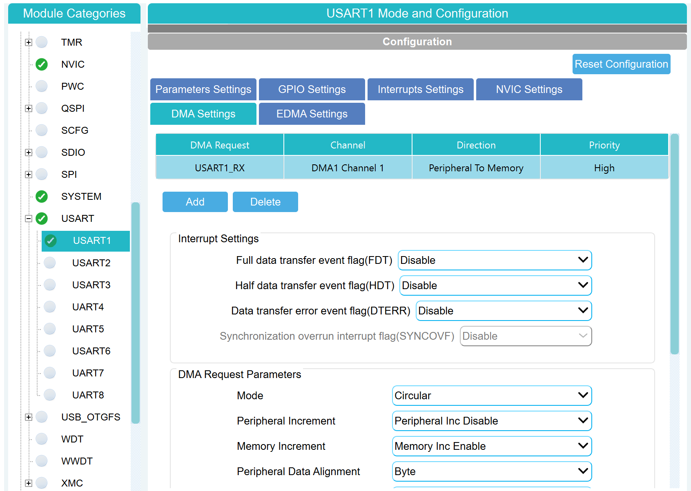Click the TMR status circle icon
The height and width of the screenshot is (491, 691).
42,42
